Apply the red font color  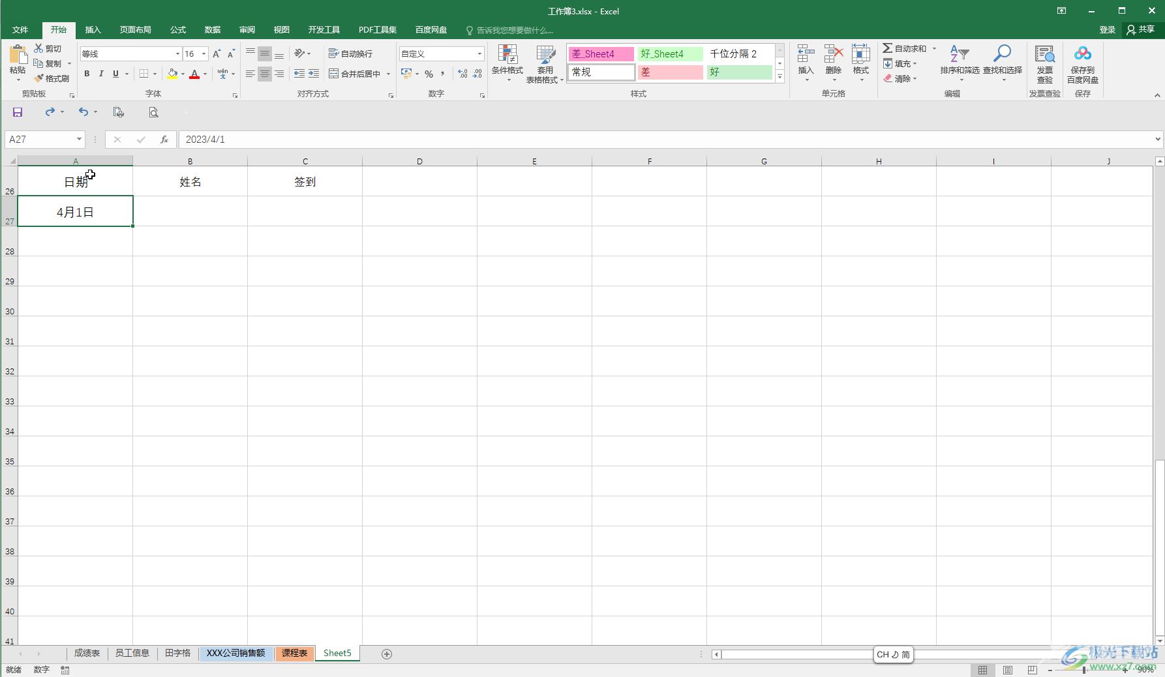[x=194, y=74]
